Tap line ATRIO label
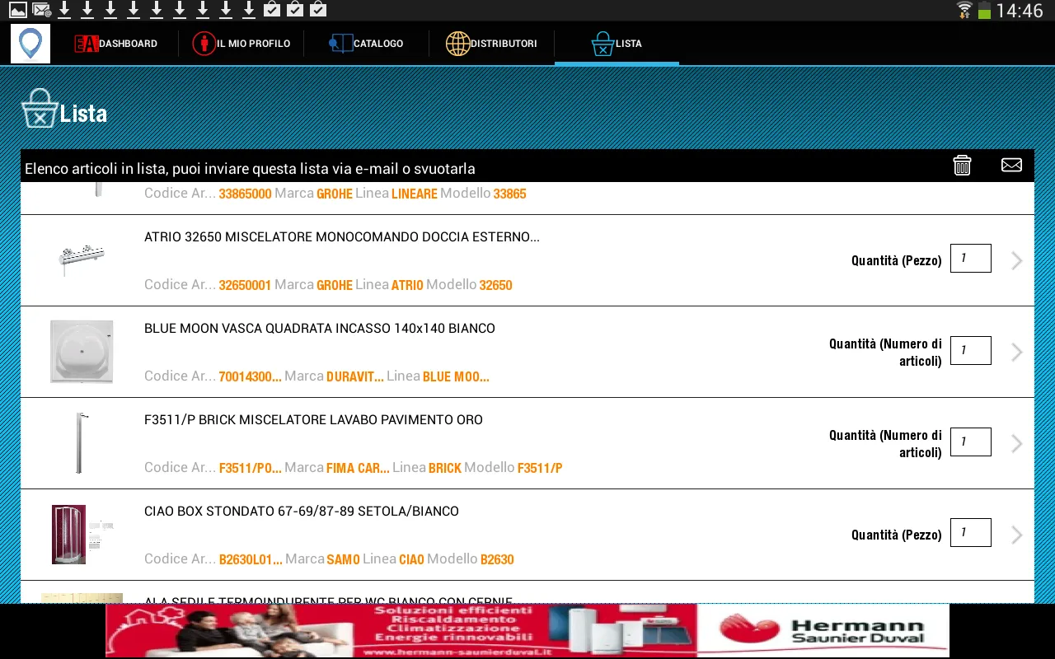 coord(407,286)
